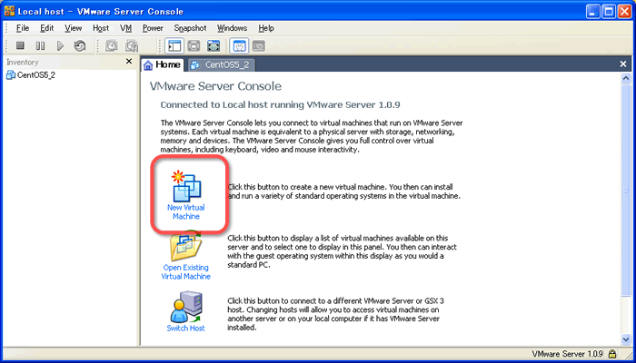Select the Summary view toolbar icon

239,45
